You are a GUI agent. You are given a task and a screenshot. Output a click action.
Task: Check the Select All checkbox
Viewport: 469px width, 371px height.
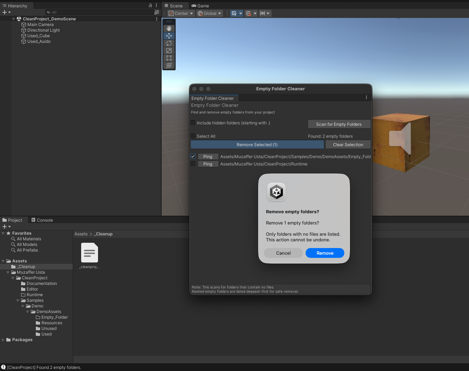193,136
